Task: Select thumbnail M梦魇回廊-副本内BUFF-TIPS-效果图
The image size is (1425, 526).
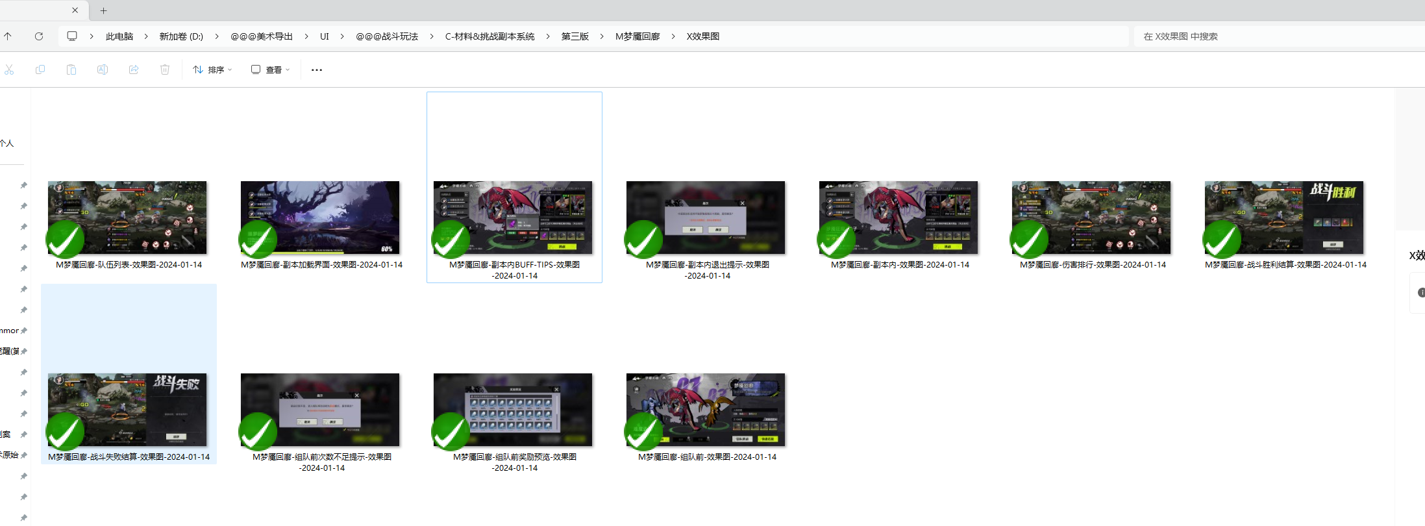Action: (x=513, y=218)
